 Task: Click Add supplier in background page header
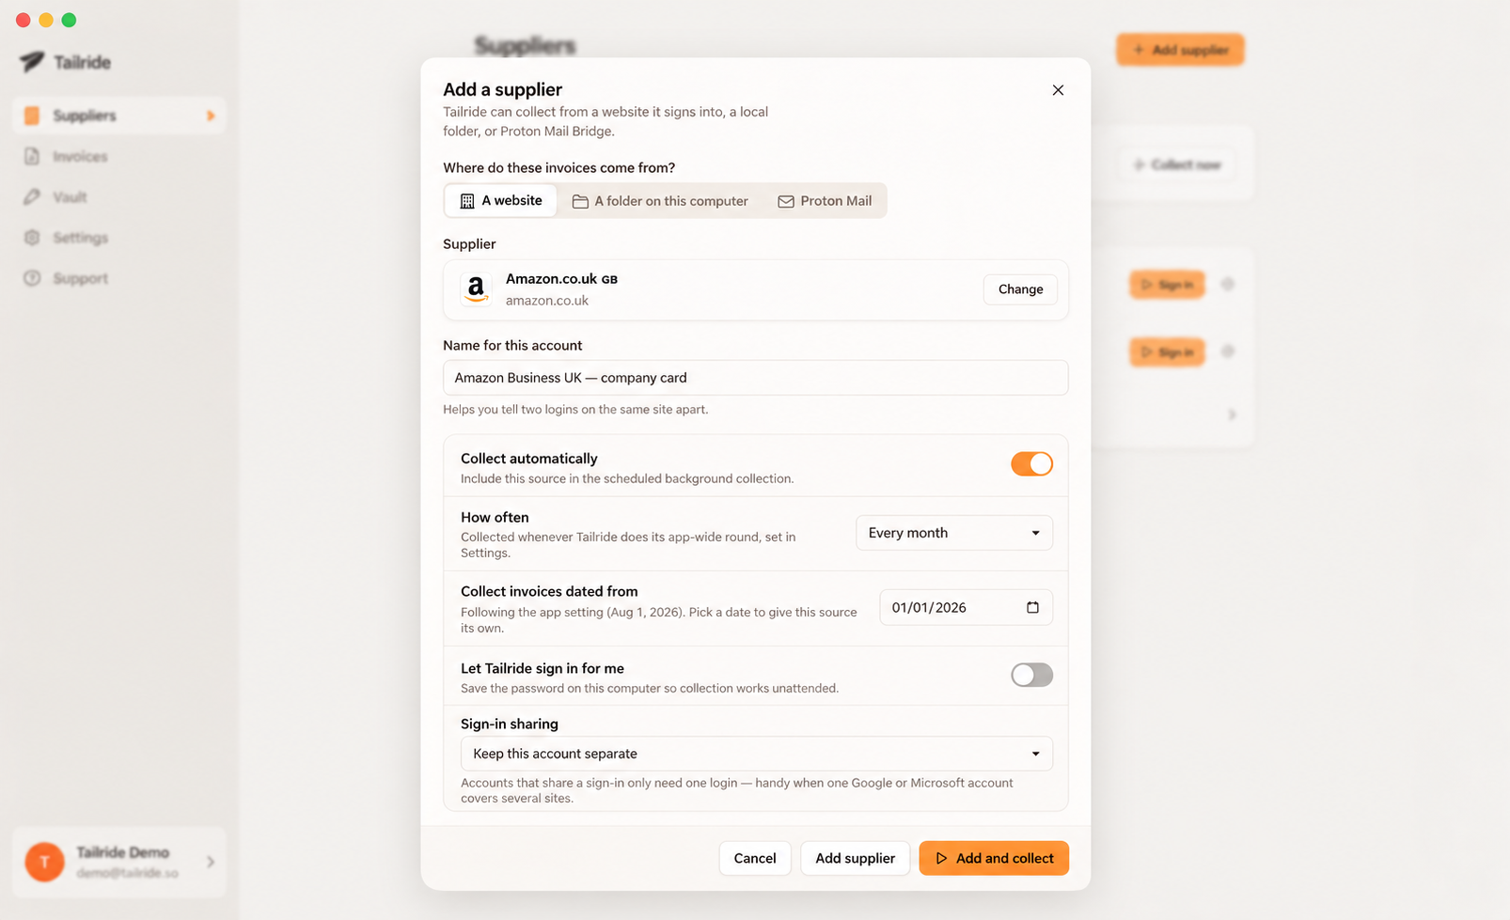point(1180,50)
